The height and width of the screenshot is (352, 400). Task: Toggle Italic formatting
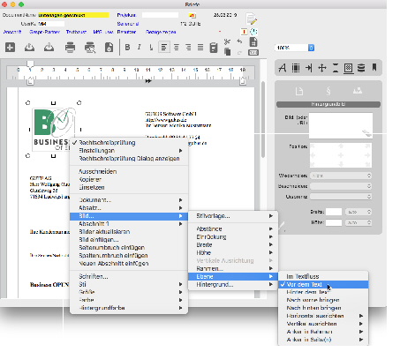140,47
